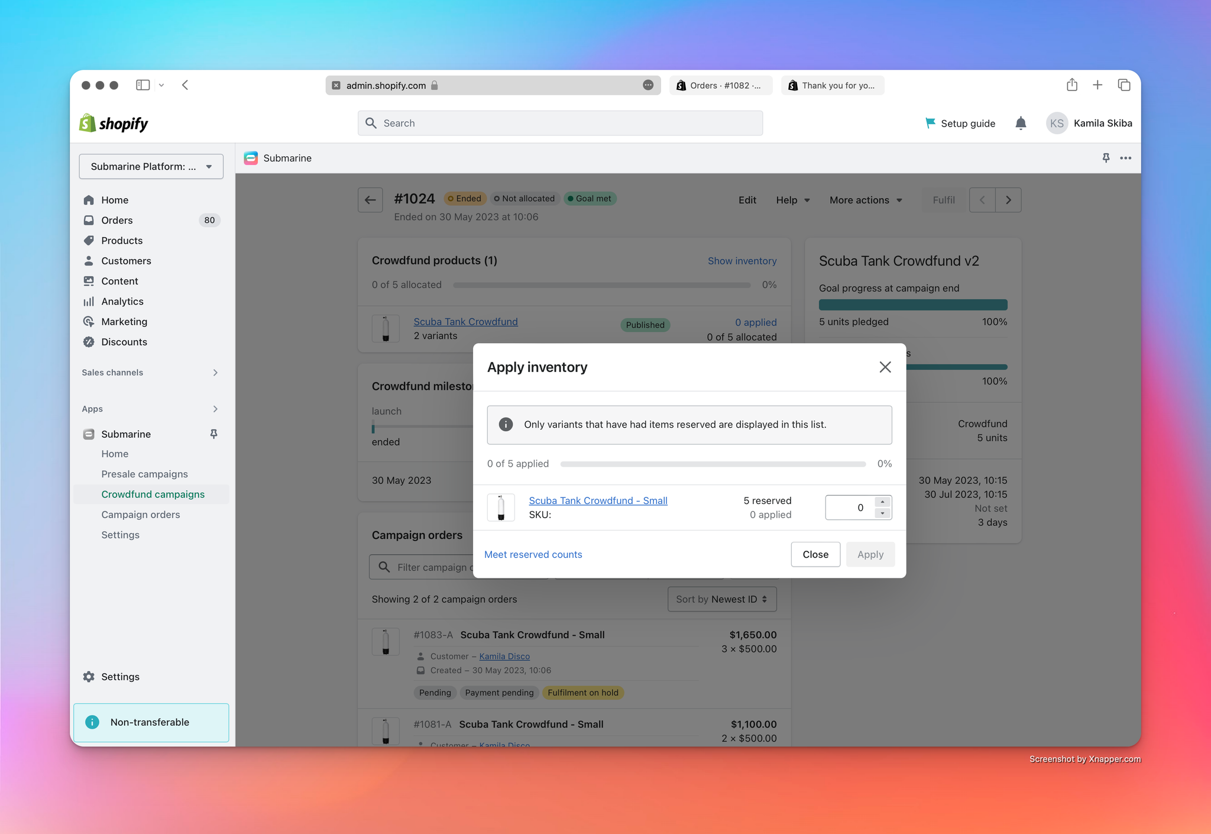
Task: Switch to the Orders #1082 browser tab
Action: pyautogui.click(x=720, y=85)
